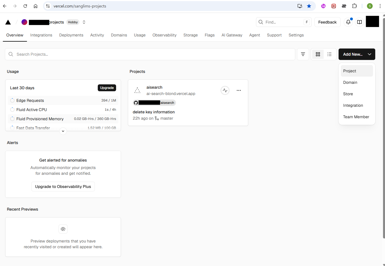Open the Observability tab

(165, 35)
